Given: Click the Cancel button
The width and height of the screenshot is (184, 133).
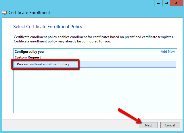Looking at the screenshot, I should click(170, 125).
